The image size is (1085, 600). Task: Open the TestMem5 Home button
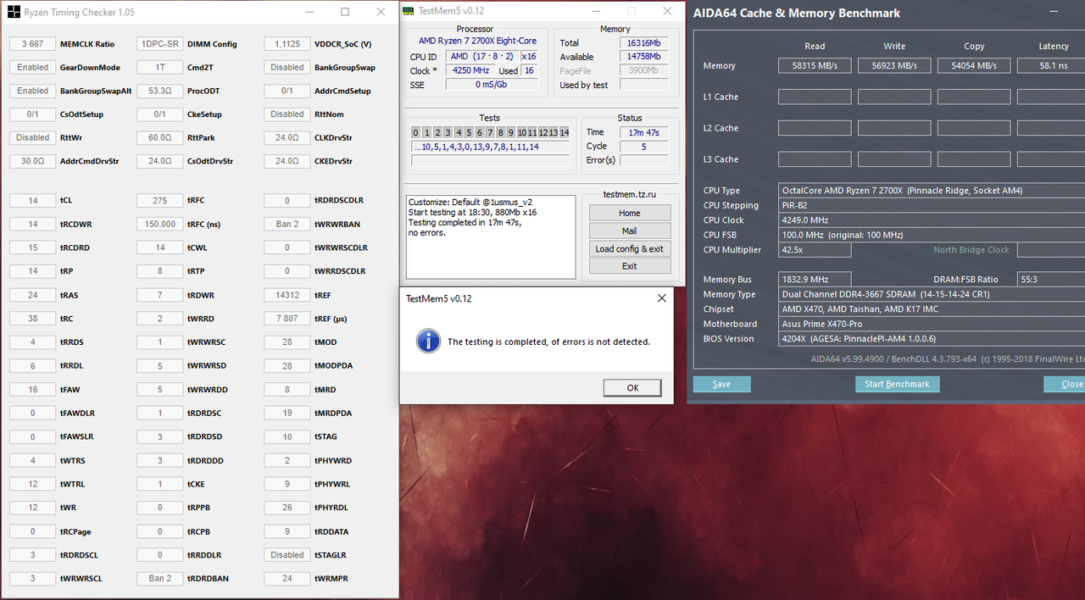pos(630,213)
